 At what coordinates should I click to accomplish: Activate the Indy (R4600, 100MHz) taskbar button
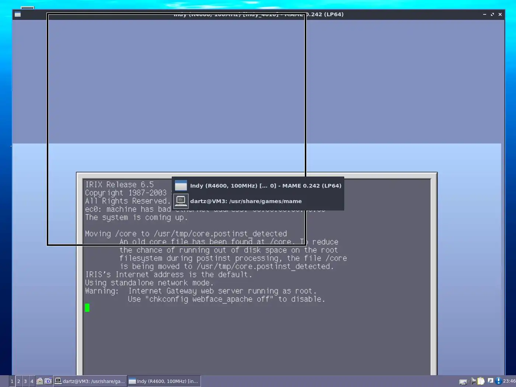(x=164, y=381)
